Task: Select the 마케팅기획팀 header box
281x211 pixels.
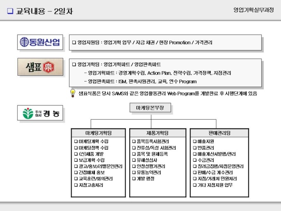Action: coord(98,133)
